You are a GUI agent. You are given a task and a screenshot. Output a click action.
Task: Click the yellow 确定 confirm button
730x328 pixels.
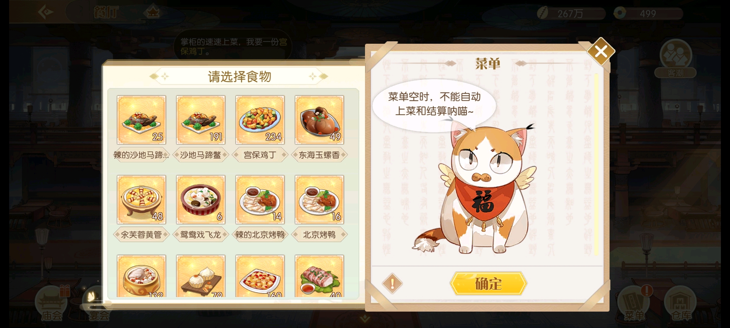point(488,283)
